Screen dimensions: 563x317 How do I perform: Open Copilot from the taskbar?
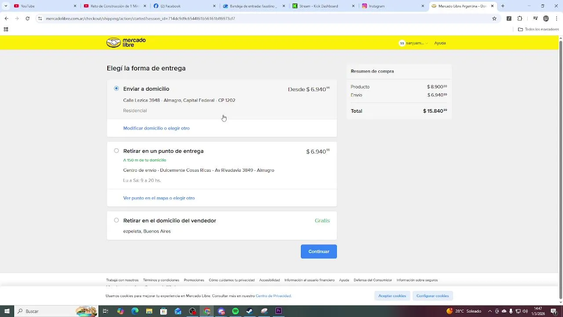coord(121,311)
